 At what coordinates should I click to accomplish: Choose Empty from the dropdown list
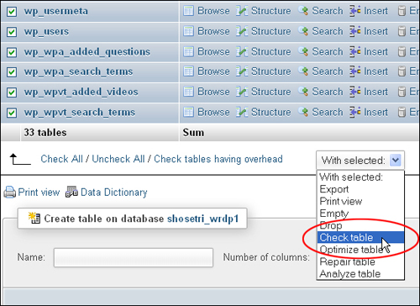(360, 214)
